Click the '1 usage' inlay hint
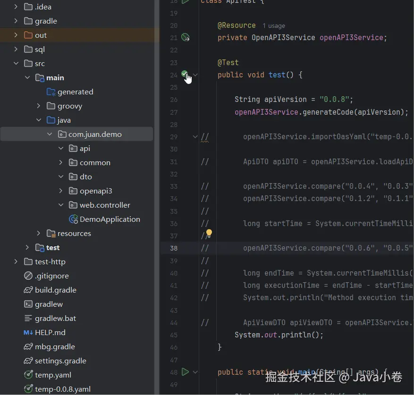The height and width of the screenshot is (395, 414). pyautogui.click(x=274, y=25)
